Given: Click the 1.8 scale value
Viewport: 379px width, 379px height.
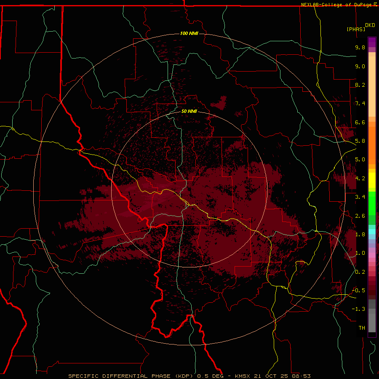Looking at the screenshot, I should tap(360, 235).
